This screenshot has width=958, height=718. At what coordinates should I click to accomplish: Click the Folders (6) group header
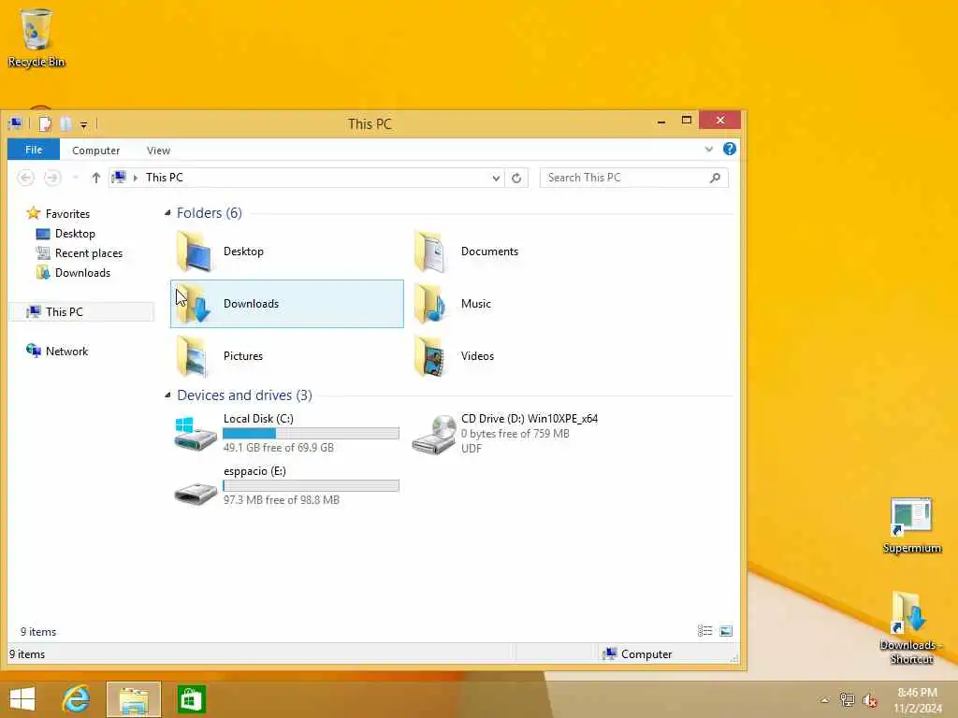[x=209, y=213]
